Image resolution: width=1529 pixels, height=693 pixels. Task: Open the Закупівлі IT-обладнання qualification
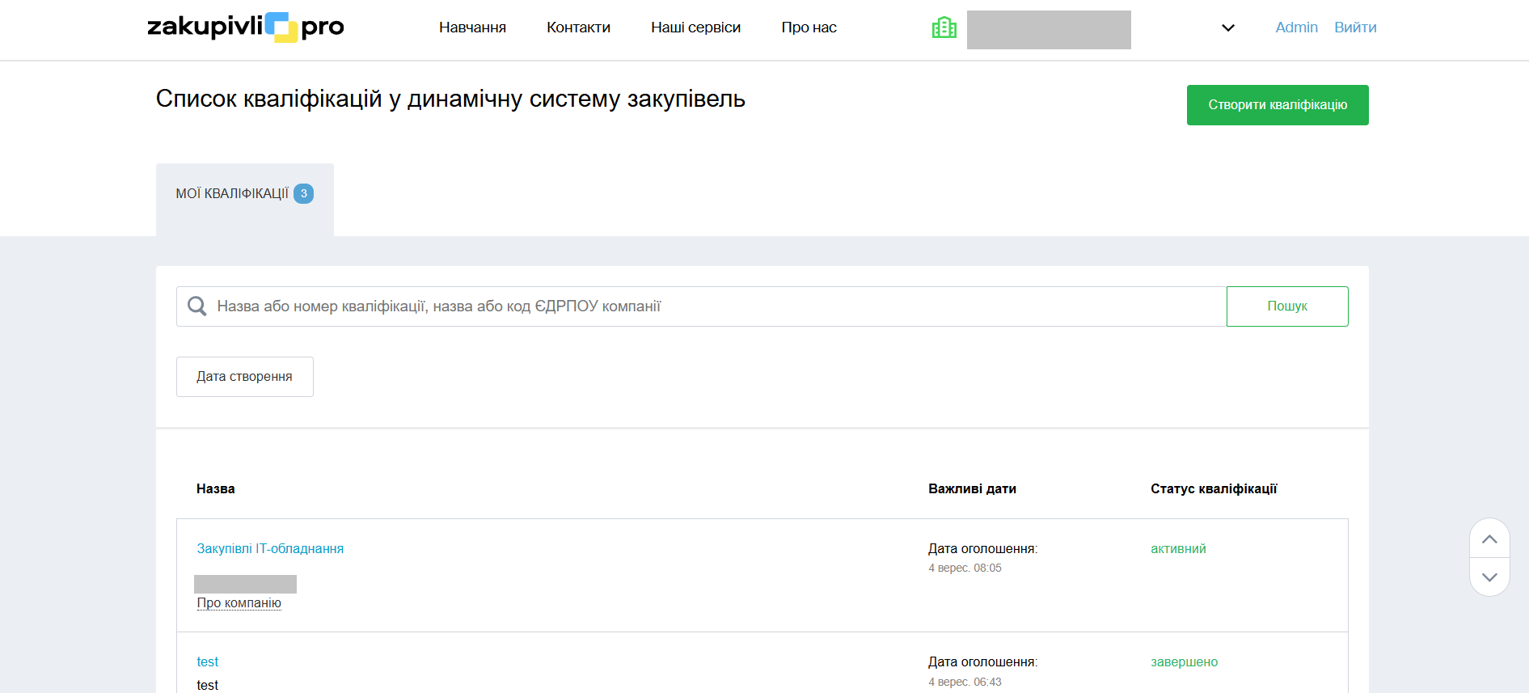coord(270,549)
